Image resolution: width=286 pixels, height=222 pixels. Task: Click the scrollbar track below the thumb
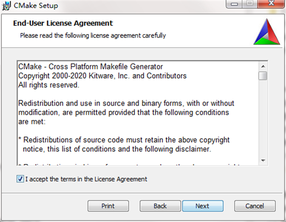pos(263,119)
